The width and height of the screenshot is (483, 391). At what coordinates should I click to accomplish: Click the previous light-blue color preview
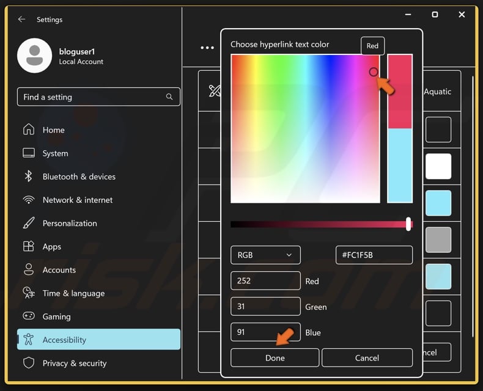coord(400,166)
